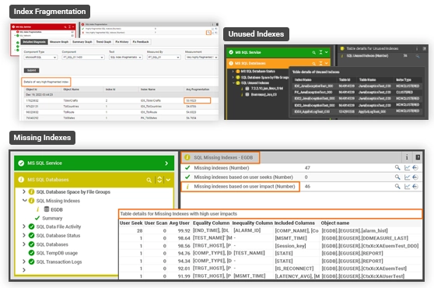Click graph icon for user impact row
The image size is (434, 288).
(407, 186)
